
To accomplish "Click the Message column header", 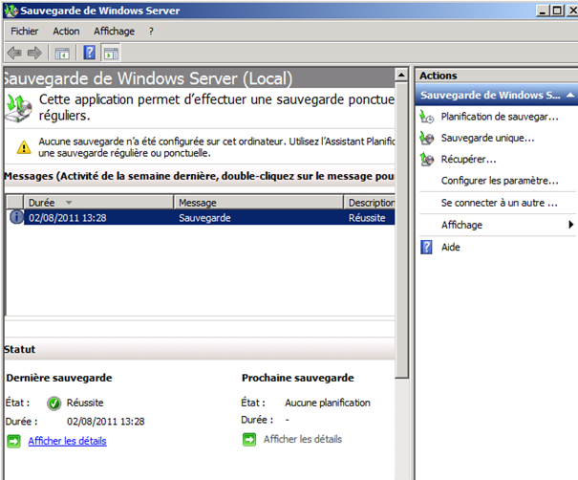I will [258, 203].
